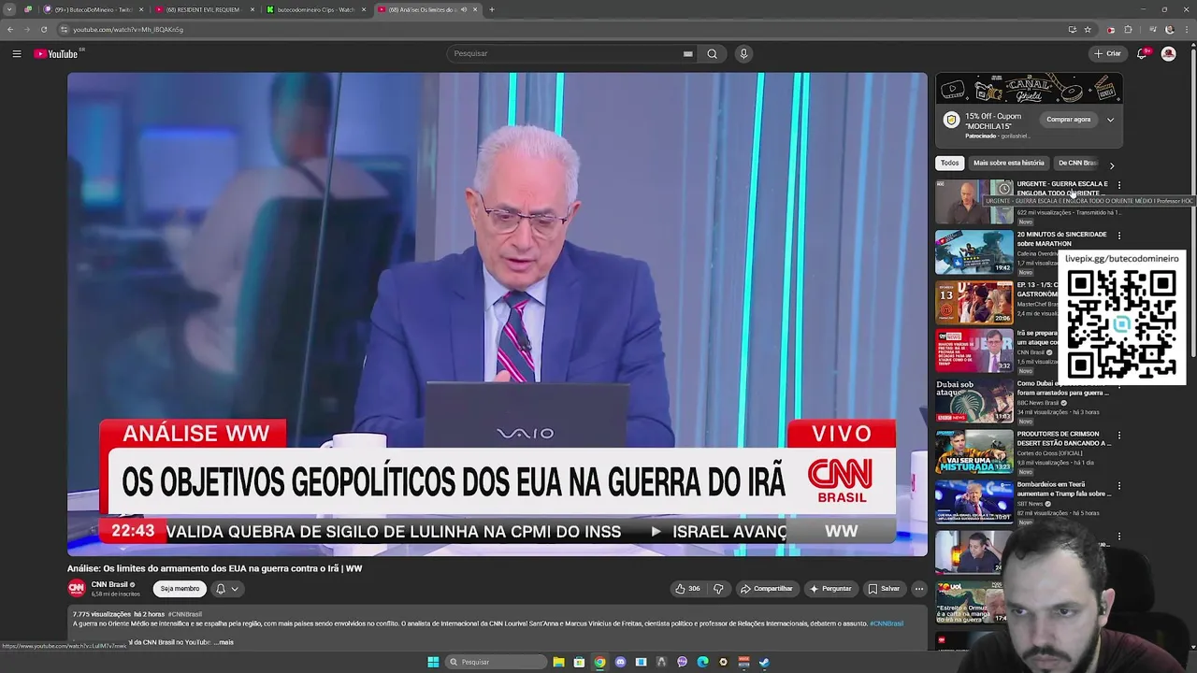Open the Criar create menu
The image size is (1197, 673).
[x=1107, y=53]
